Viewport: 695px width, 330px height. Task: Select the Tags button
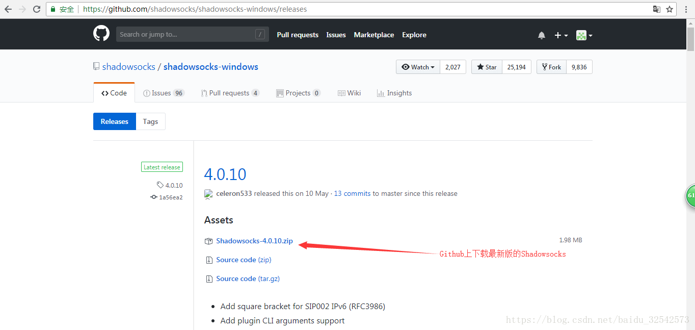pyautogui.click(x=150, y=121)
